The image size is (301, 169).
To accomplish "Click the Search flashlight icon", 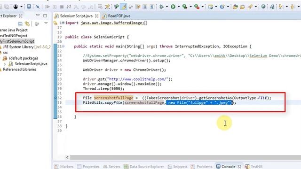I will coord(250,7).
